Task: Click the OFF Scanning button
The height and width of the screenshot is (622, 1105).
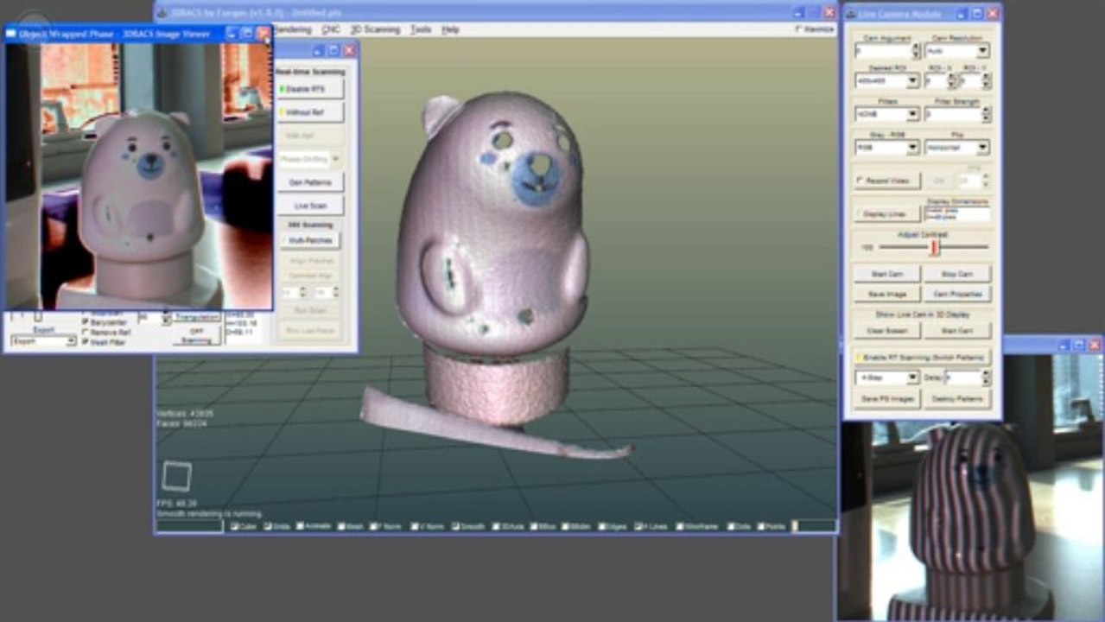Action: [196, 335]
